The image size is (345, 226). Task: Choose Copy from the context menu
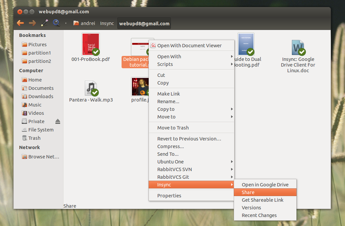(191, 83)
